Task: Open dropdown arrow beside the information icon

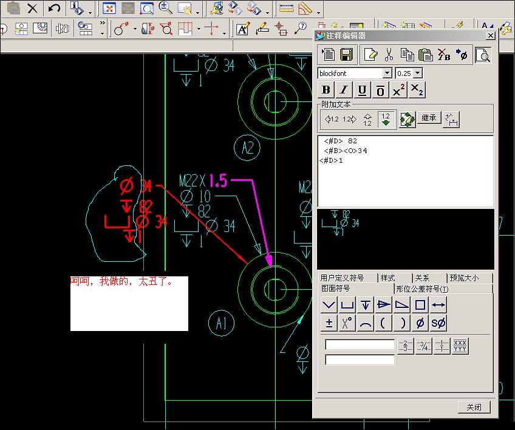Action: [90, 13]
